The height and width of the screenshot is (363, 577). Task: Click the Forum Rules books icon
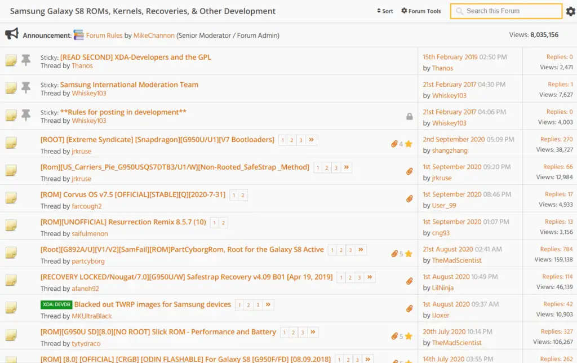(x=79, y=35)
